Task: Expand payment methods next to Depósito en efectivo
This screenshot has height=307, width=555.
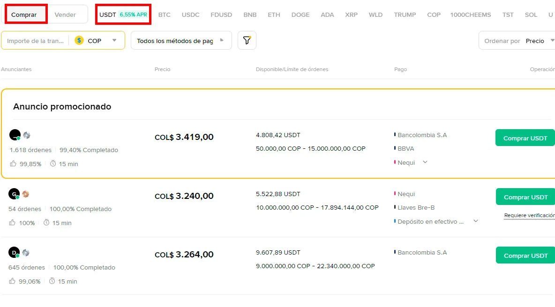Action: [x=476, y=221]
